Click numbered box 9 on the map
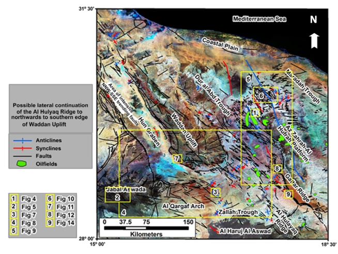 288,194
